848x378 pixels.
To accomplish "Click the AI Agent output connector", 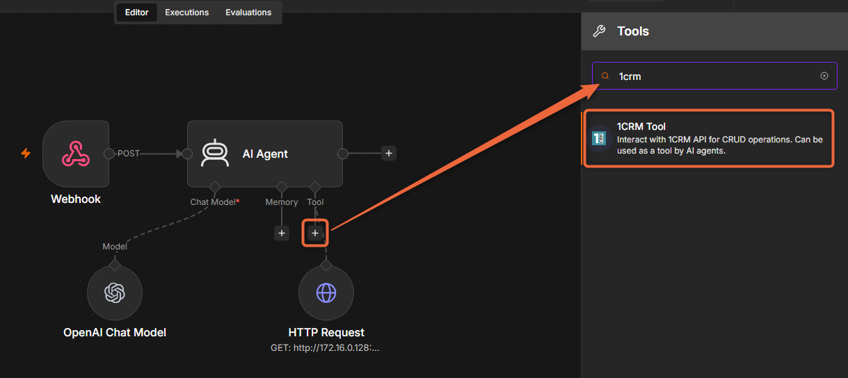I will [x=343, y=154].
